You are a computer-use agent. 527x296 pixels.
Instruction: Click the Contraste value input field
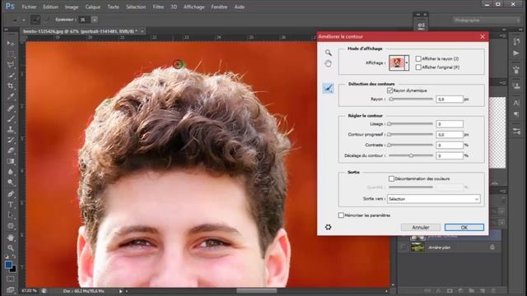[450, 145]
